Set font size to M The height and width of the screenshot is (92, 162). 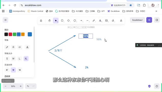tap(13, 59)
